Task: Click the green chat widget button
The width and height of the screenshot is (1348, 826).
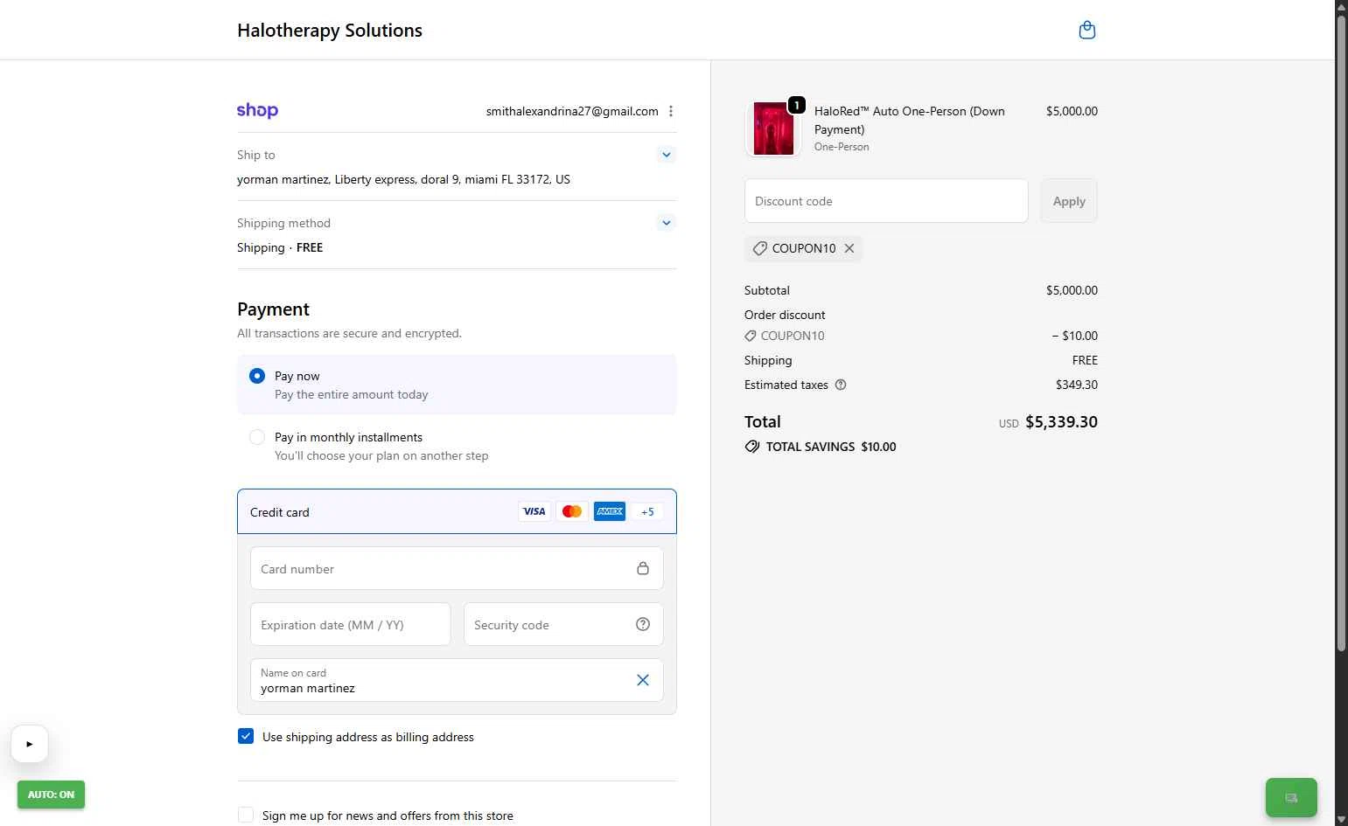Action: [x=1291, y=797]
